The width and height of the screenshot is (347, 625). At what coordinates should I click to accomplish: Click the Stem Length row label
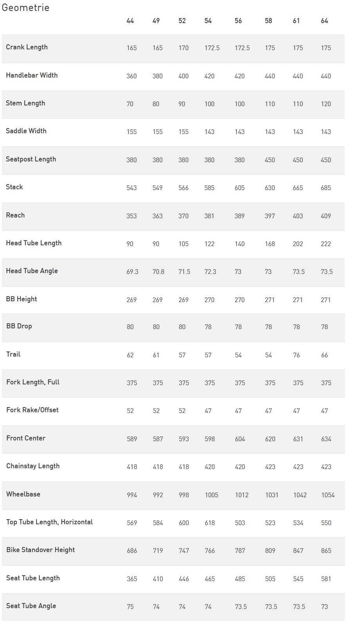[25, 103]
